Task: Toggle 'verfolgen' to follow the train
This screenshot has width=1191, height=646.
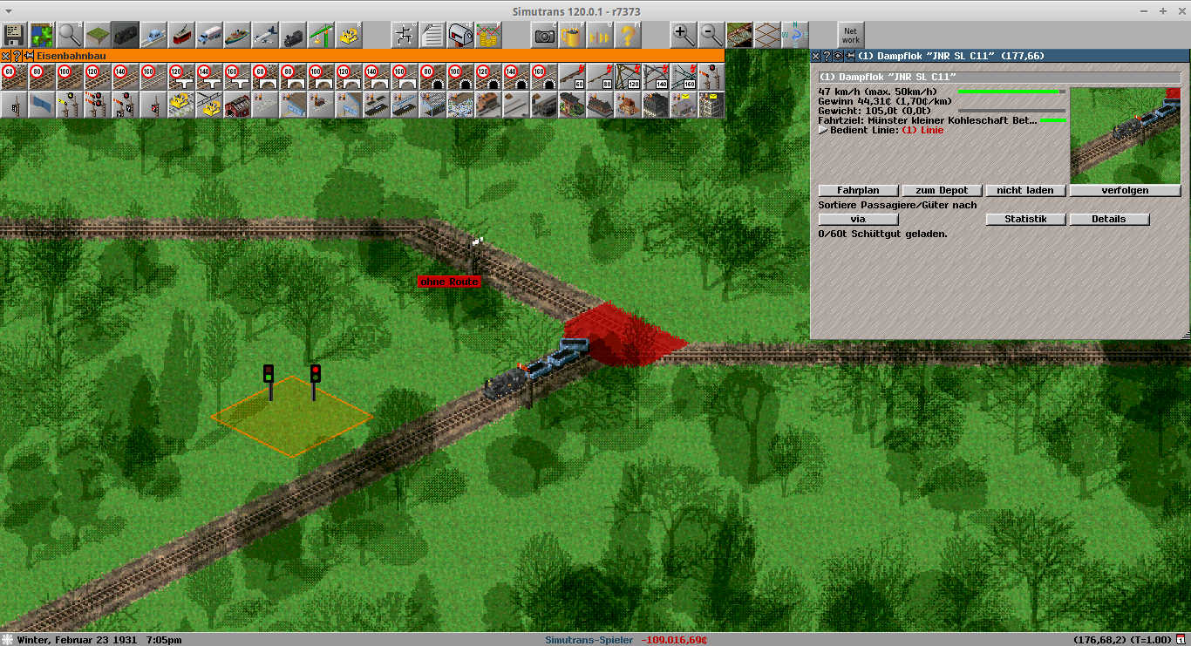Action: tap(1125, 190)
